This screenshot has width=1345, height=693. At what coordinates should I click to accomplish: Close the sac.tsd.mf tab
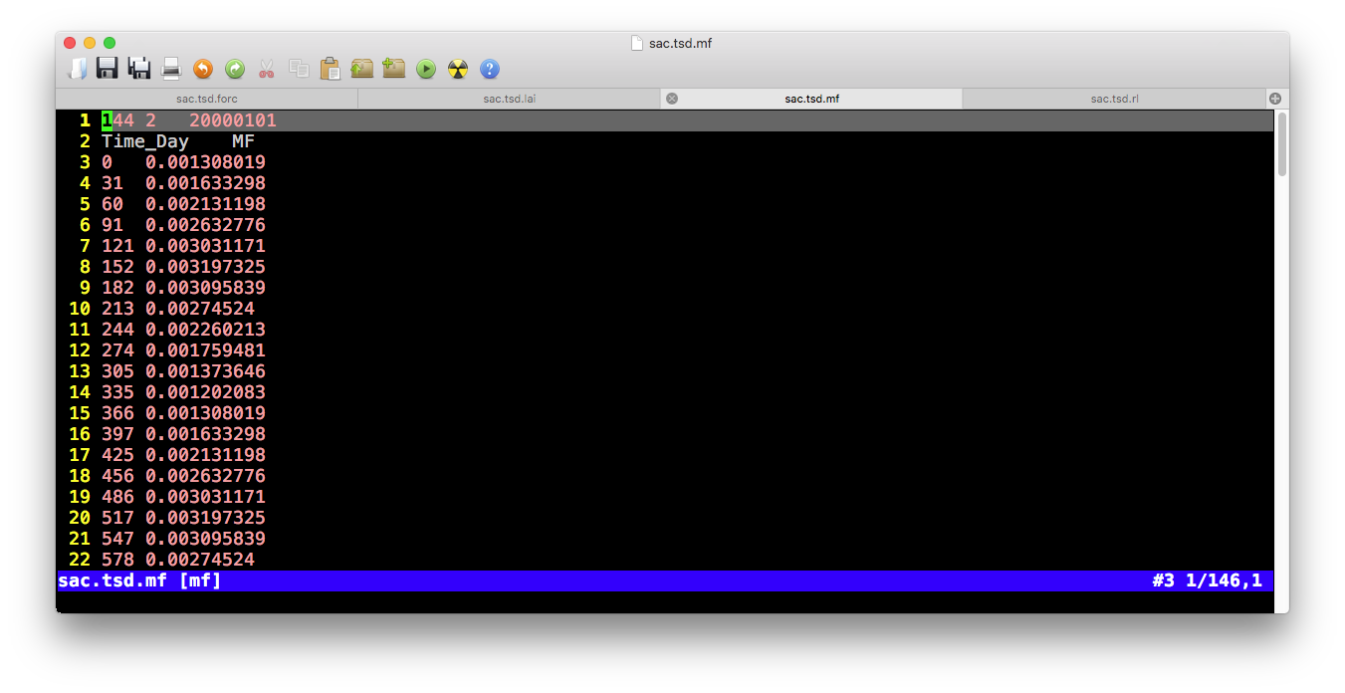pos(672,99)
